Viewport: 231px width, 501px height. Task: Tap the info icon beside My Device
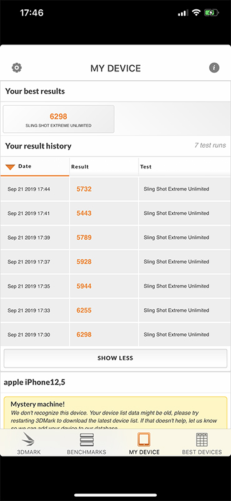point(214,68)
